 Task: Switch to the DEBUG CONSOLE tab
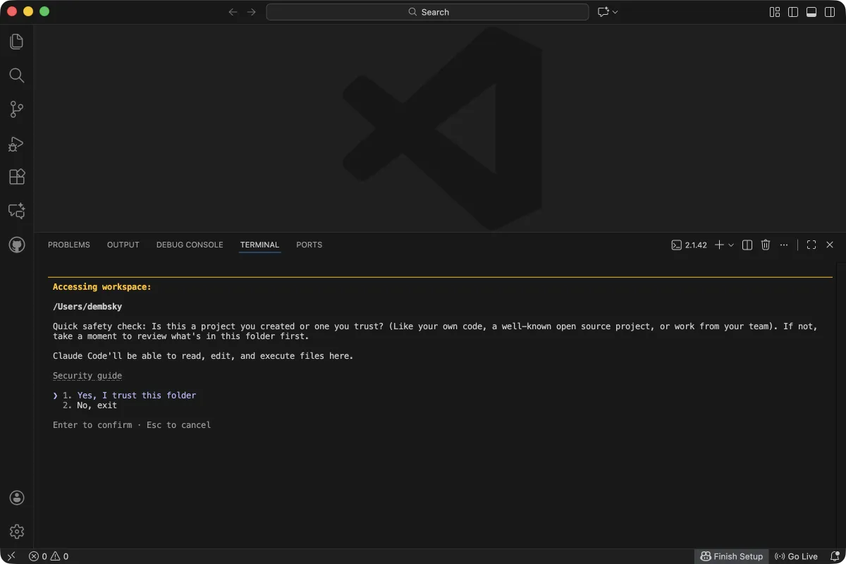point(189,245)
